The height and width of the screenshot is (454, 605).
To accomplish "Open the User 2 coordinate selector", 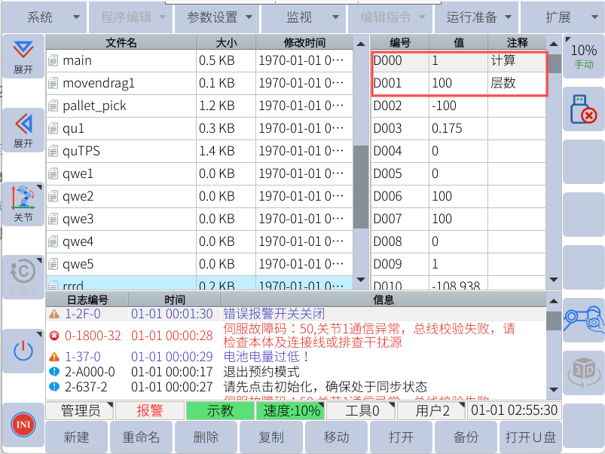I will tap(429, 411).
